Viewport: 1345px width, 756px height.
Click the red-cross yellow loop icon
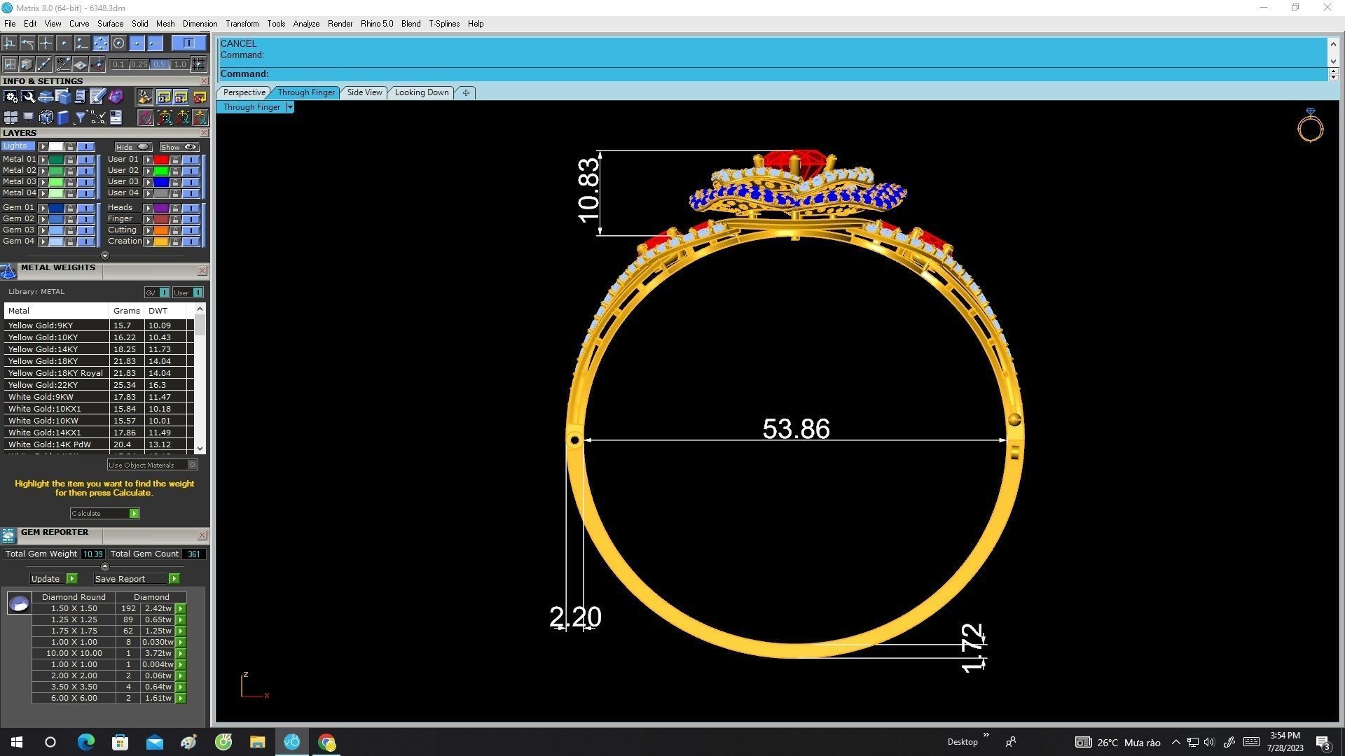point(200,97)
